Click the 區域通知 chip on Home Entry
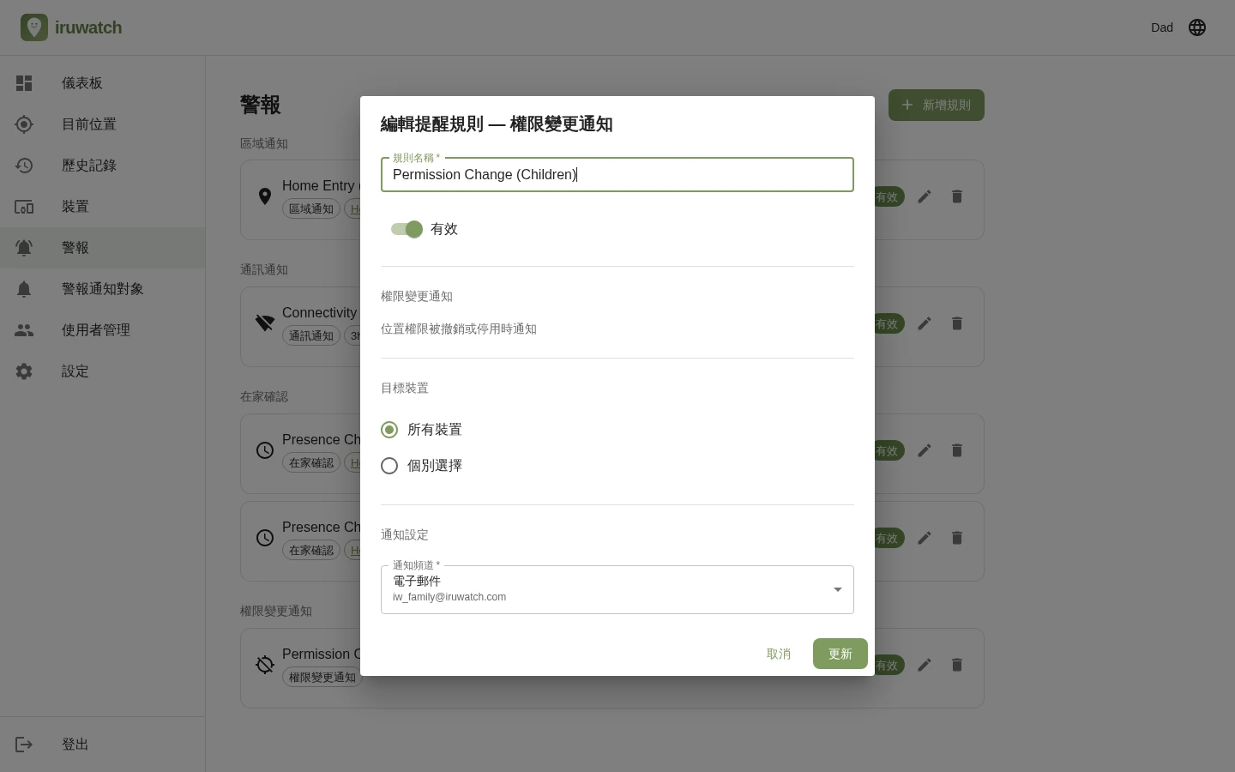The image size is (1235, 772). pyautogui.click(x=311, y=208)
